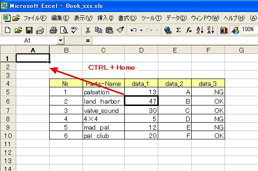The width and height of the screenshot is (258, 171).
Task: Click Sort Descending Z-A icon
Action: pyautogui.click(x=211, y=30)
